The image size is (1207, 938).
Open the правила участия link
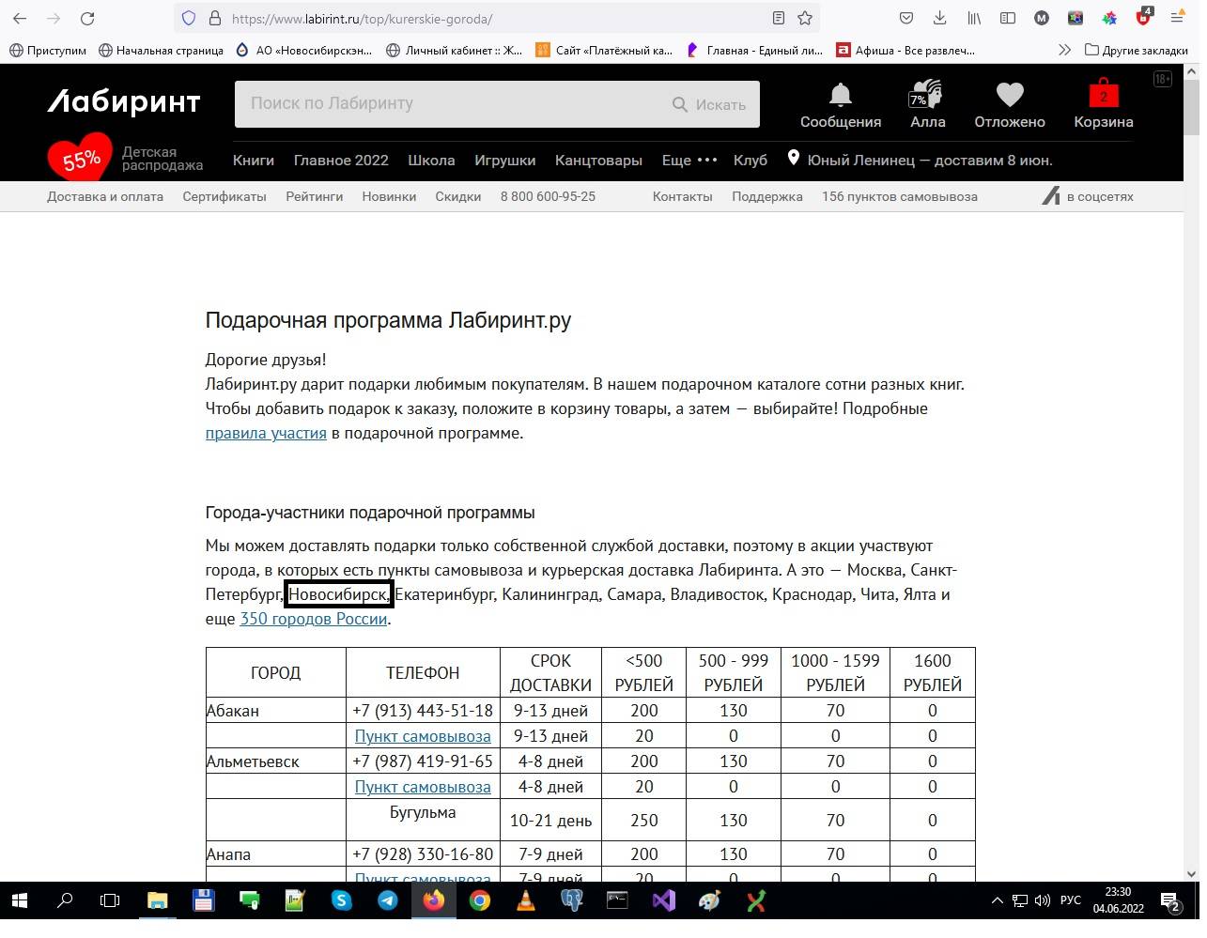[266, 433]
